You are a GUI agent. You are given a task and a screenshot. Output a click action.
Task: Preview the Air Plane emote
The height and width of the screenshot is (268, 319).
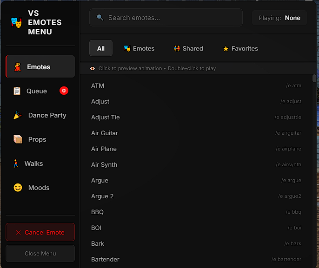tap(196, 149)
